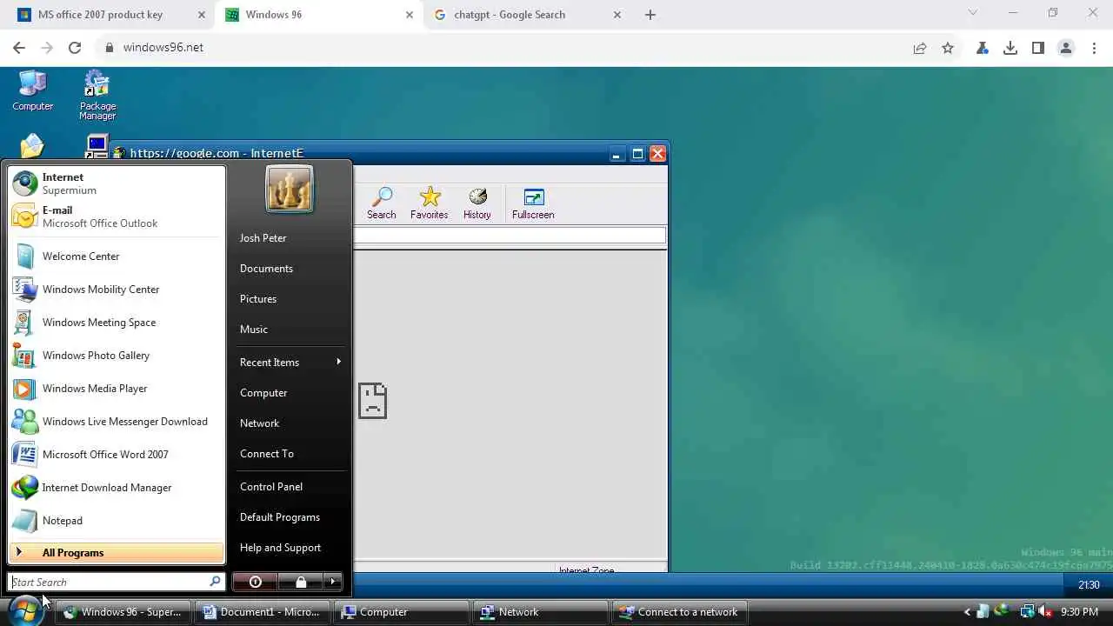This screenshot has height=626, width=1113.
Task: Switch to chatgpt - Google Search tab
Action: [x=527, y=15]
